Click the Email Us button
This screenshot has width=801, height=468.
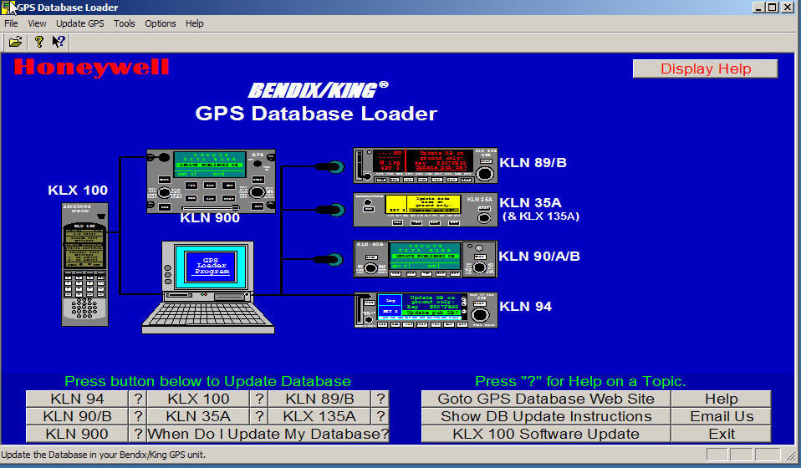tap(722, 416)
